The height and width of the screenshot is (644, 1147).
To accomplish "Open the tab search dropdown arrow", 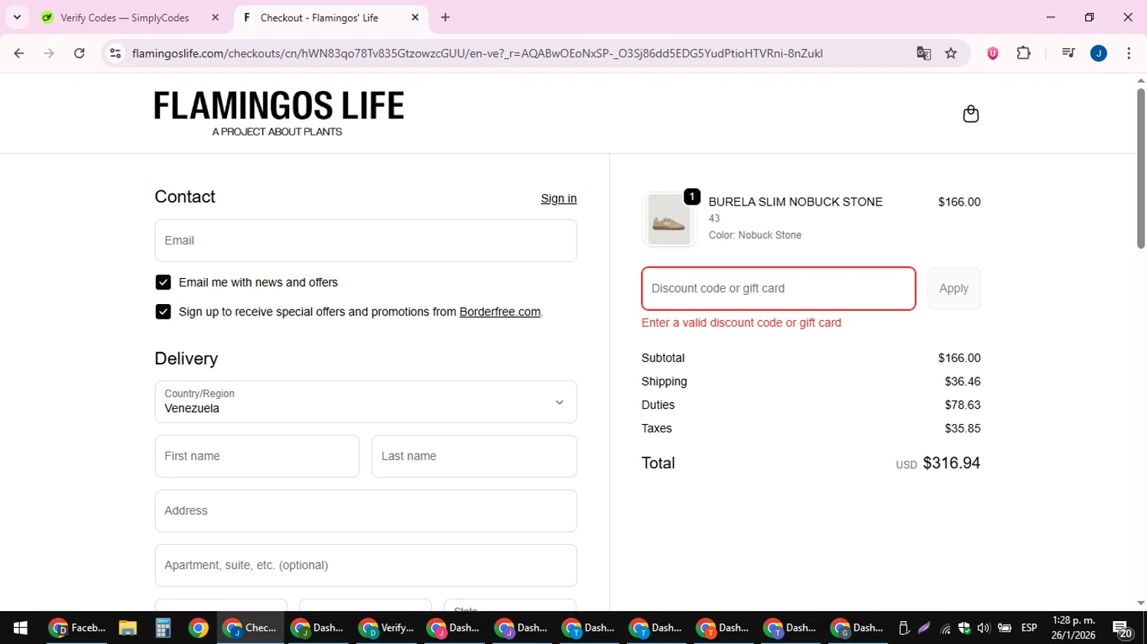I will (17, 18).
